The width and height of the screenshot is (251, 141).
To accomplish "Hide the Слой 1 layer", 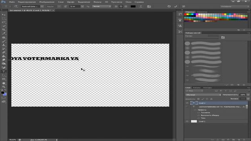I will [187, 121].
